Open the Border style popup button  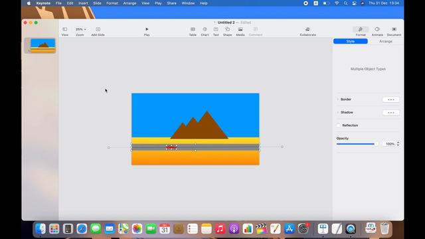tap(390, 100)
